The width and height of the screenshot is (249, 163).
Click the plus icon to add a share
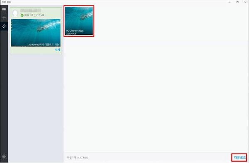[4, 17]
